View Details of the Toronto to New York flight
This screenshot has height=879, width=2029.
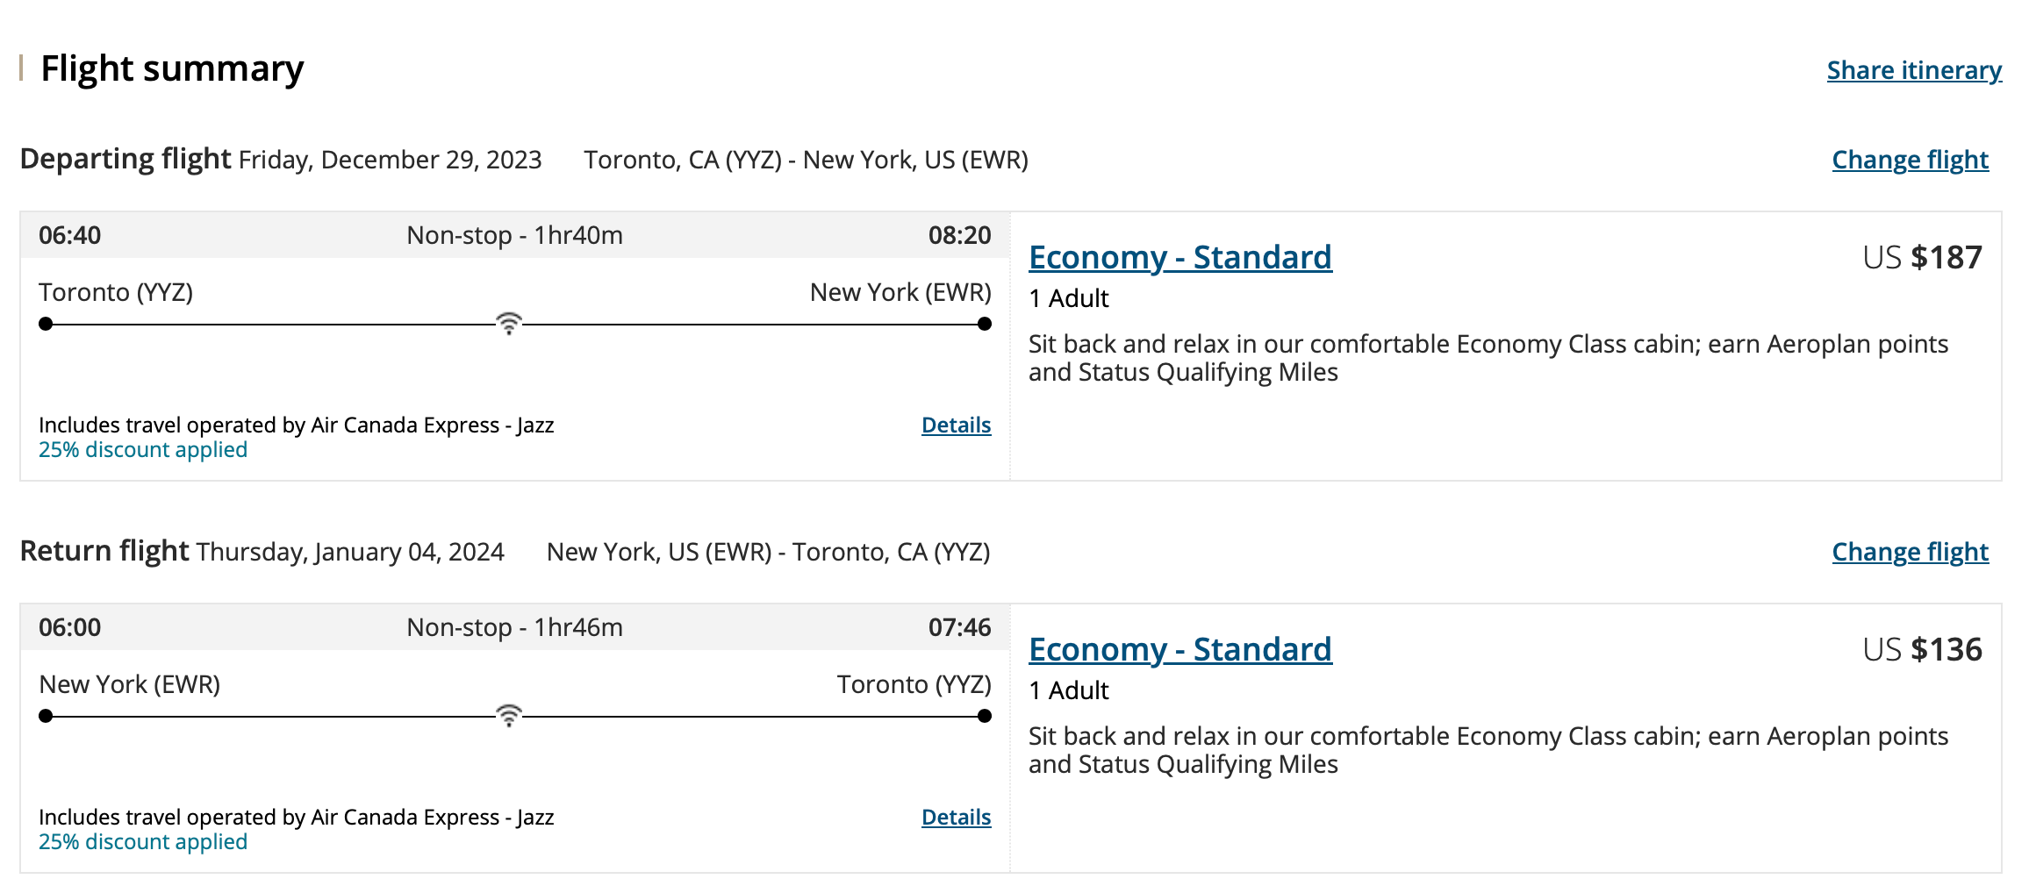[956, 425]
